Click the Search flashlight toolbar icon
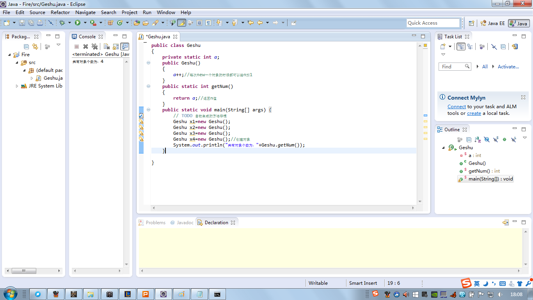533x300 pixels. (x=155, y=23)
